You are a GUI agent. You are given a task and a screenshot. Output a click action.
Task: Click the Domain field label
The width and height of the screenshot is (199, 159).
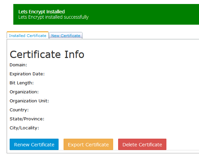pyautogui.click(x=18, y=65)
